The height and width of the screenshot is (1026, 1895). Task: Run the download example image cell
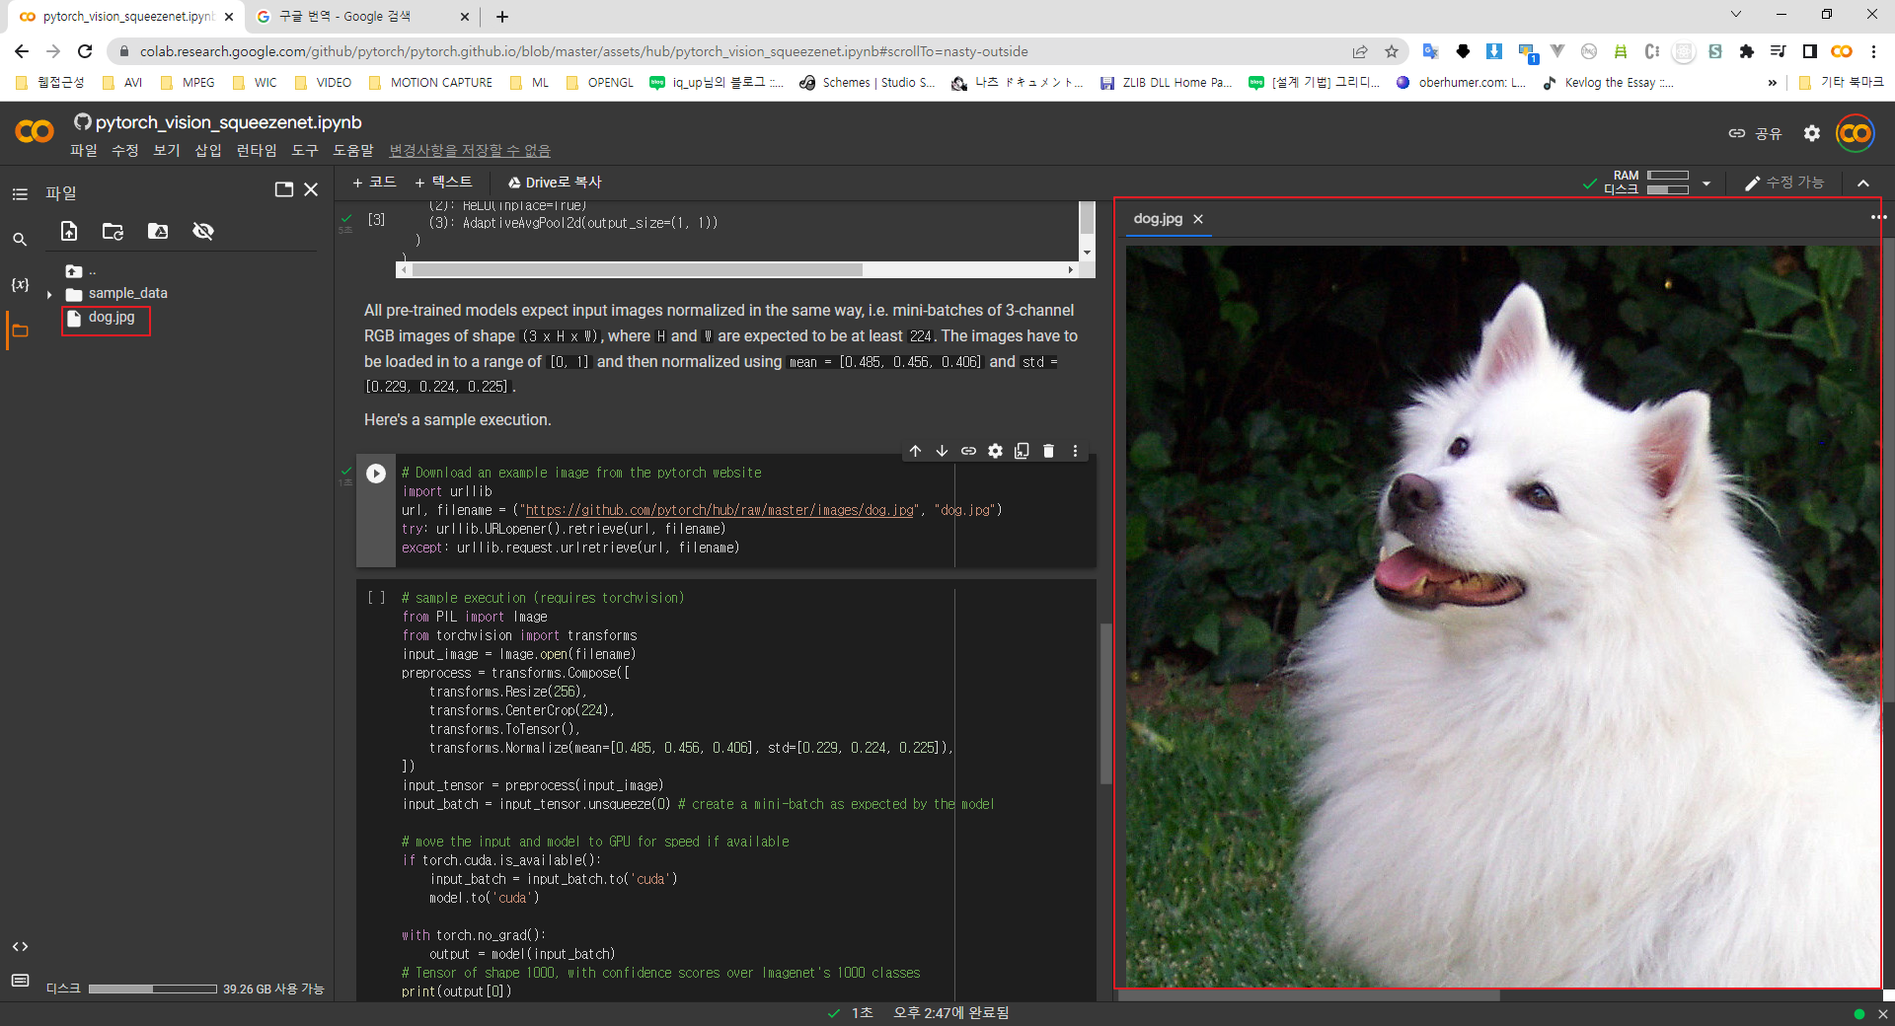(376, 474)
